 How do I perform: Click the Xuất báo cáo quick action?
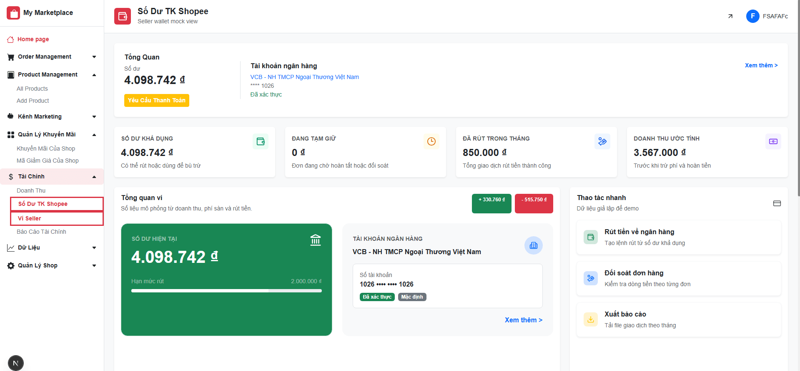tap(679, 319)
